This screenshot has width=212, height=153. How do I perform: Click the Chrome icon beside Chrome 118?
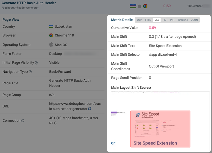tap(51, 35)
